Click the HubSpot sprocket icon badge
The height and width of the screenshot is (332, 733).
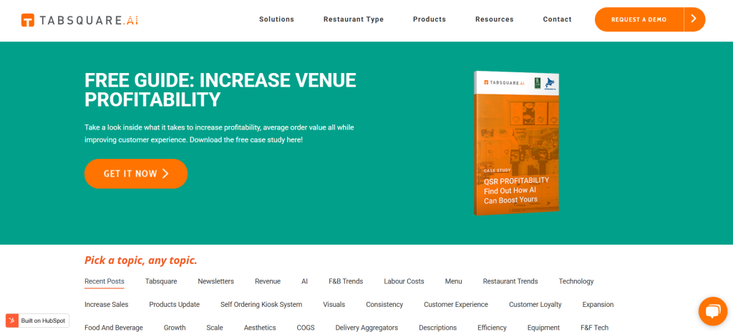[12, 321]
